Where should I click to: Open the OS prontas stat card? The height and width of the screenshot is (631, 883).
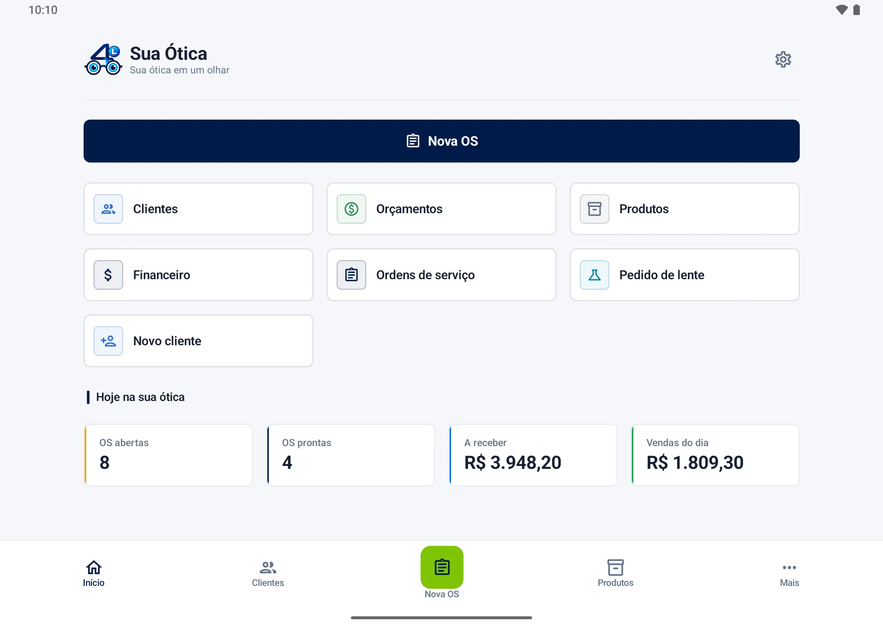coord(351,455)
